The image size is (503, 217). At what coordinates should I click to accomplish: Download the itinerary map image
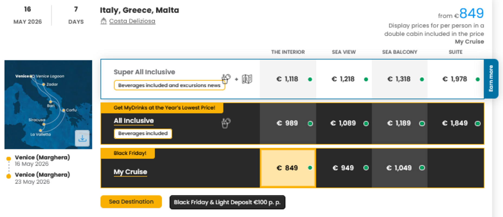[82, 138]
